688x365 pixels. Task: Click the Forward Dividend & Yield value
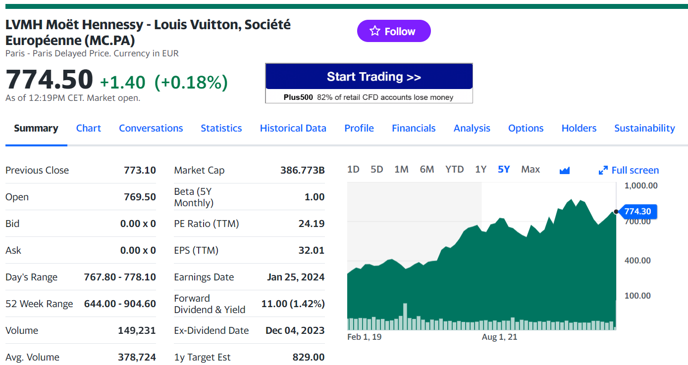pyautogui.click(x=293, y=304)
